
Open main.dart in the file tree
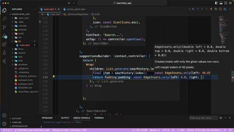(x=24, y=45)
